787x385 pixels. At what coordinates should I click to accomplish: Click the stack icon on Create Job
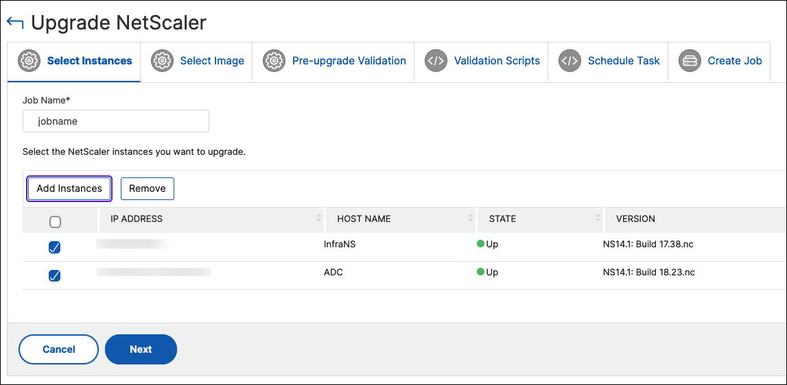[690, 61]
